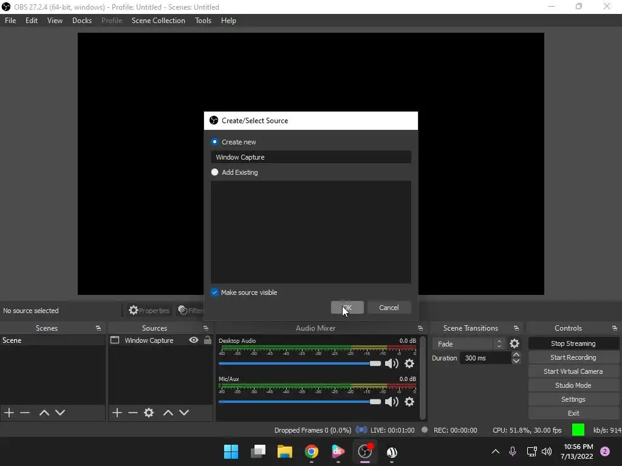Viewport: 622px width, 466px height.
Task: Click Start Recording button
Action: [x=573, y=357]
